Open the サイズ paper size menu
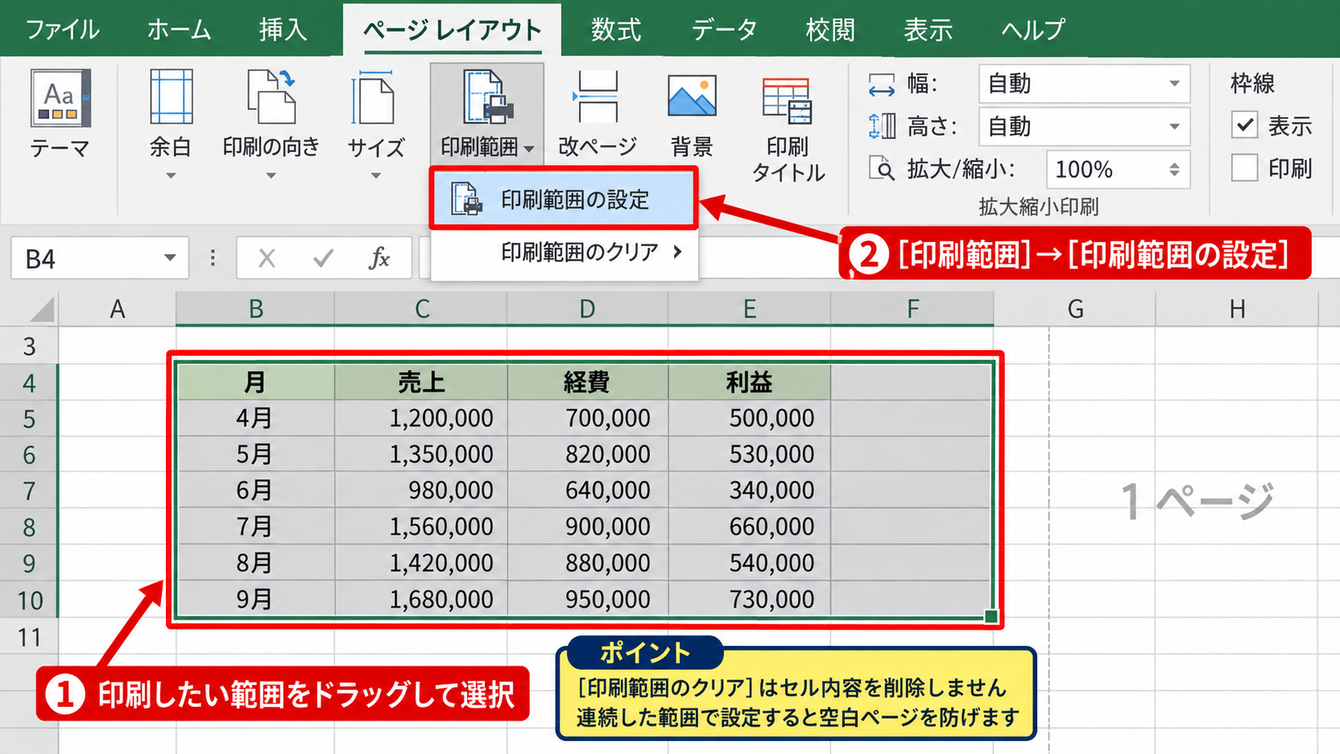The width and height of the screenshot is (1340, 754). (375, 124)
